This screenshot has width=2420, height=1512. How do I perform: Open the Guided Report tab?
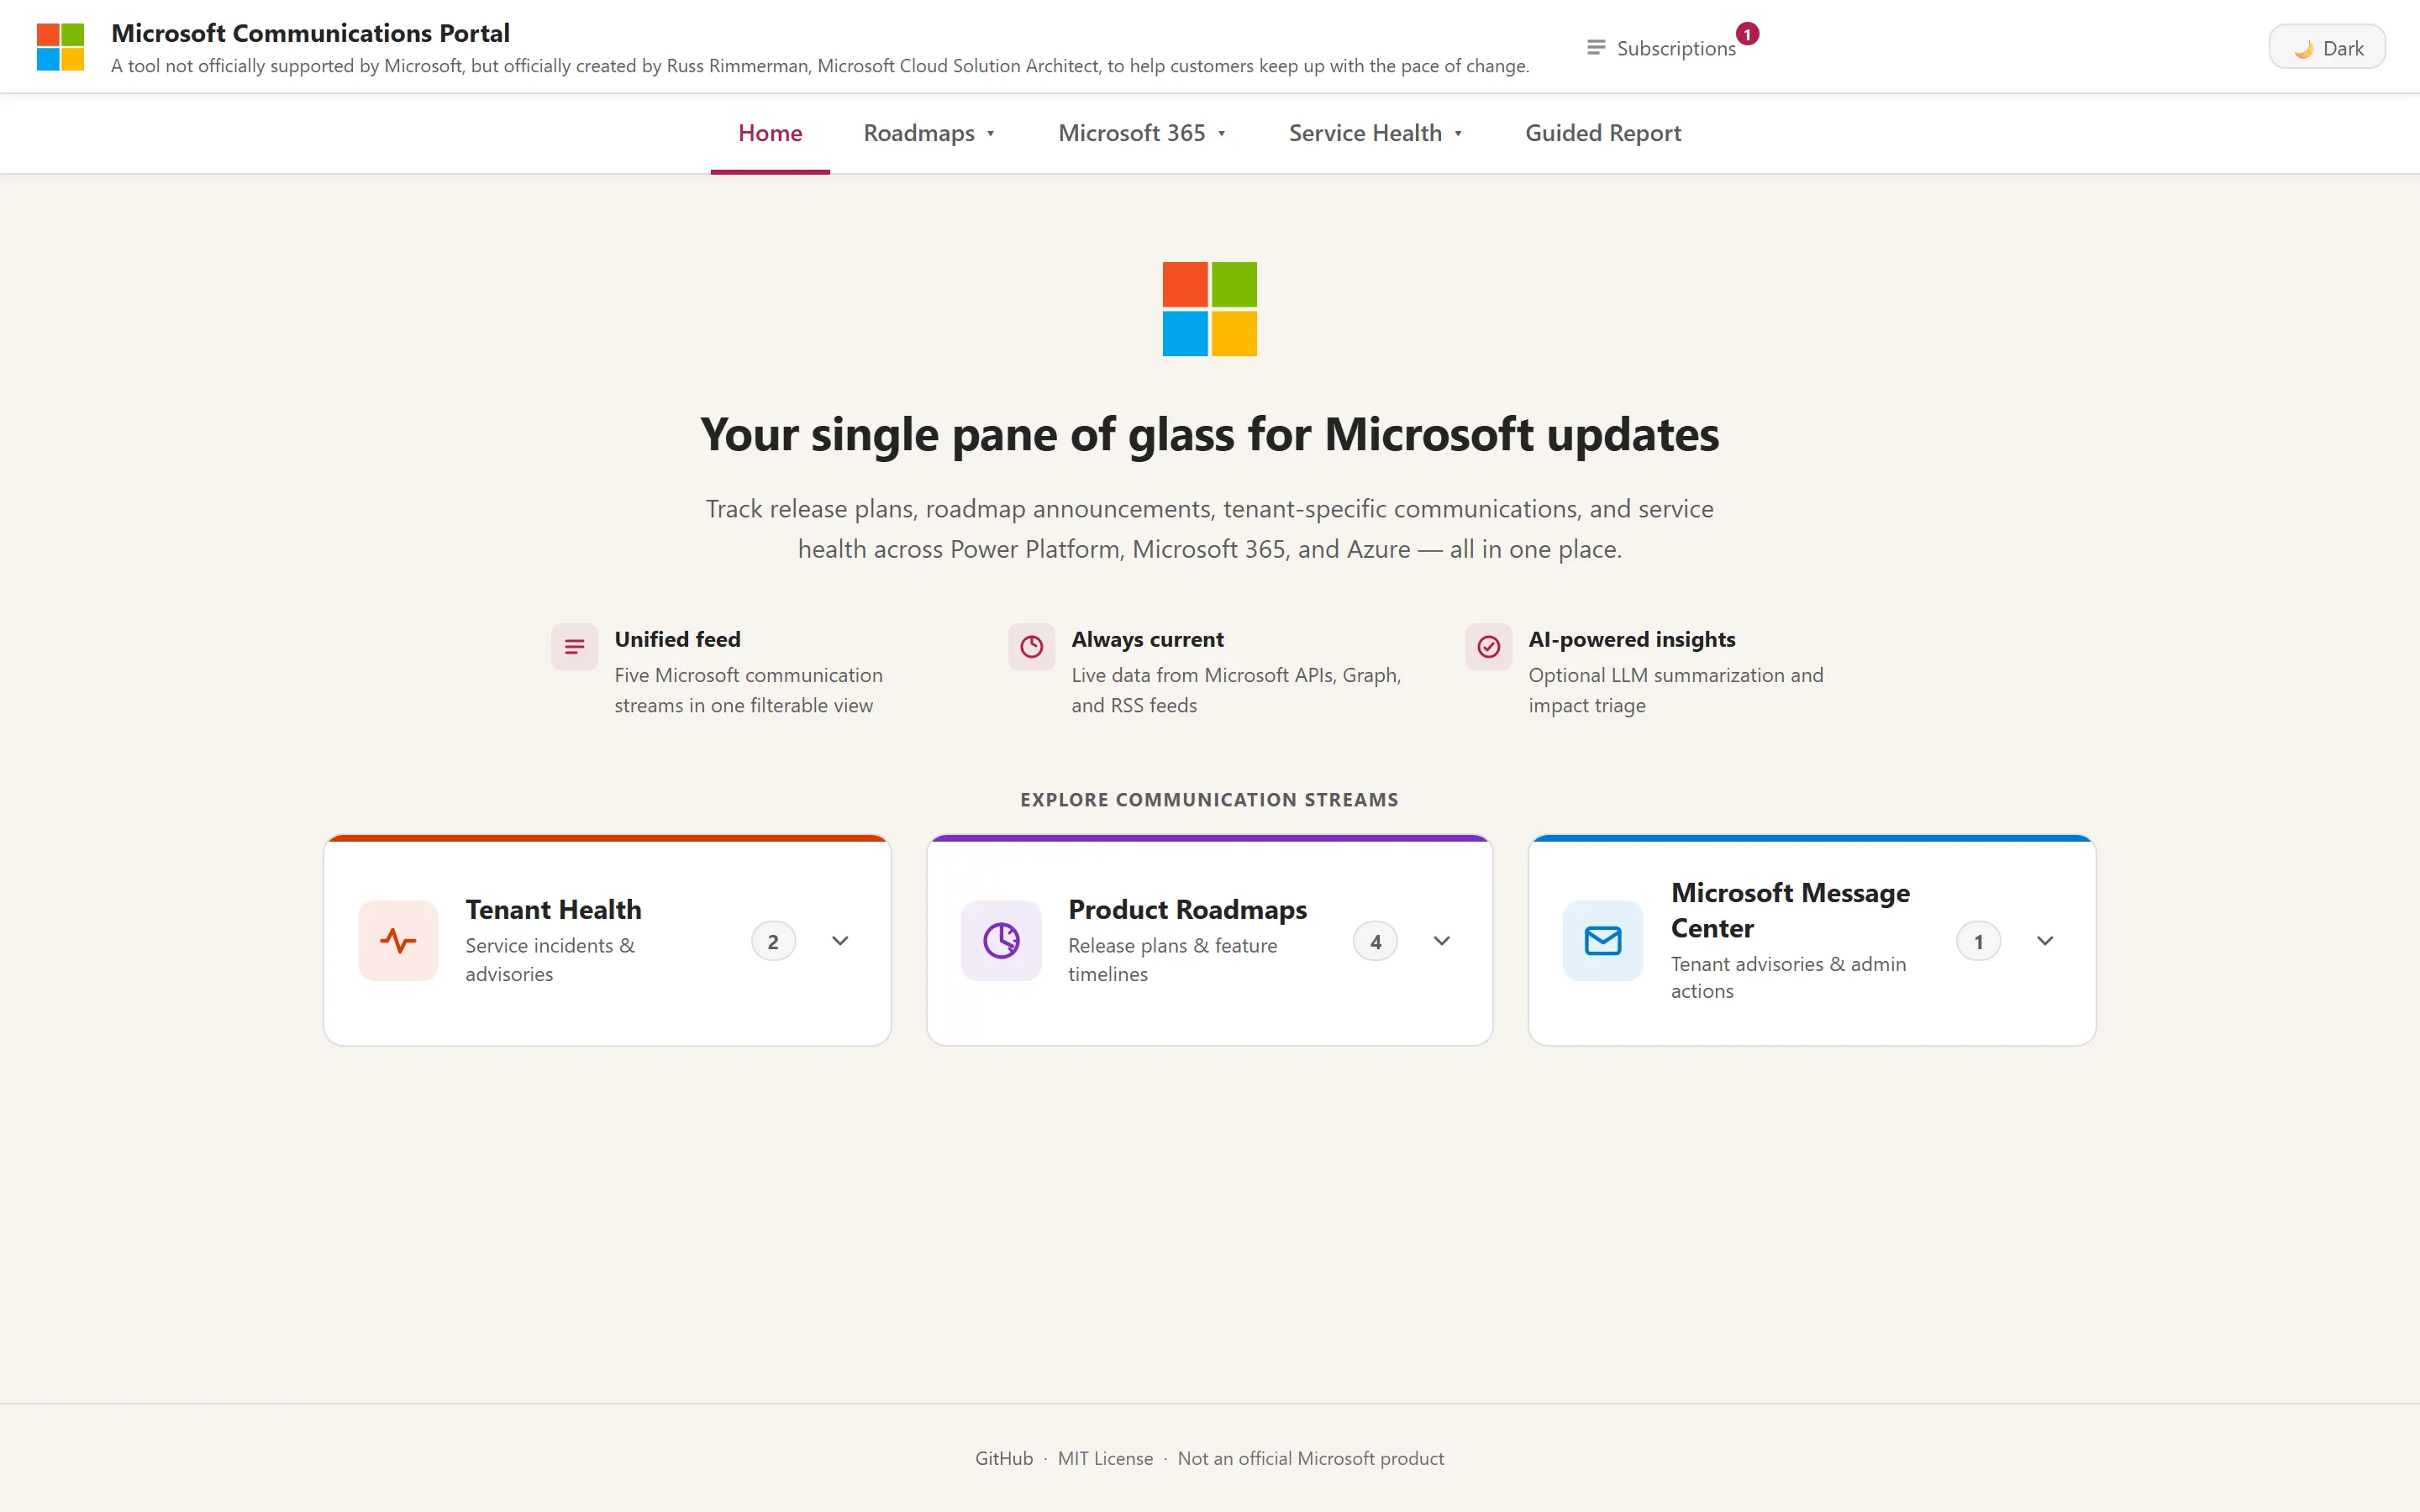[1603, 133]
